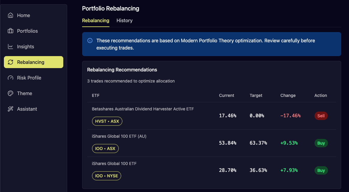Click the Action column header
This screenshot has width=349, height=192.
(x=321, y=95)
